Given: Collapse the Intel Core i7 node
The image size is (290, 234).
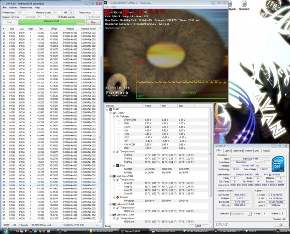Looking at the screenshot, I should (111, 176).
